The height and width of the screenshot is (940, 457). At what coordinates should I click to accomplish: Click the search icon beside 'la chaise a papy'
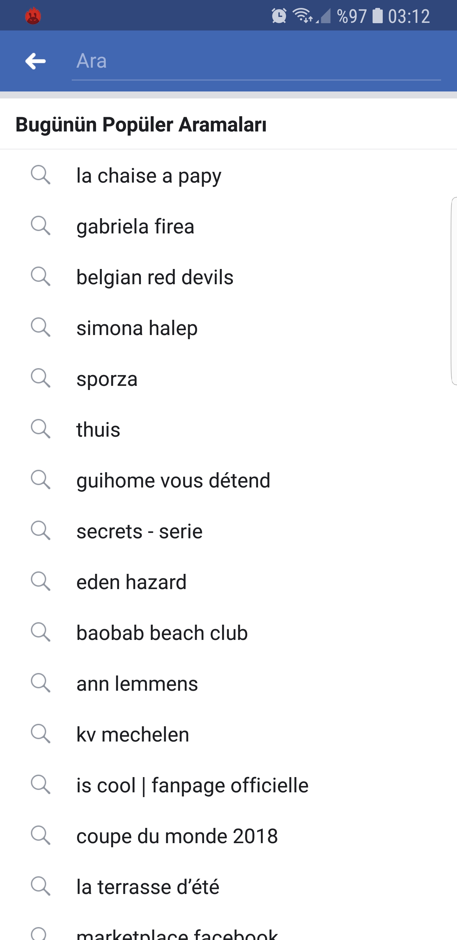click(x=41, y=175)
